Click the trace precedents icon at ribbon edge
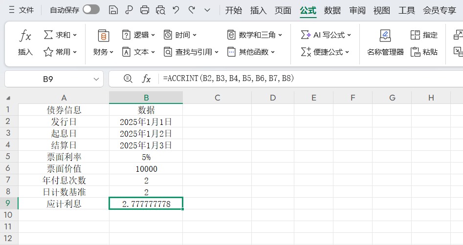Viewport: 463px width, 245px height. pyautogui.click(x=458, y=35)
